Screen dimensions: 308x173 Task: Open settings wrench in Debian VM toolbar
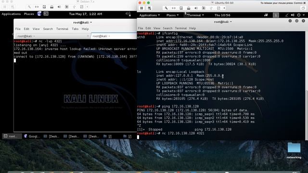(29, 7)
